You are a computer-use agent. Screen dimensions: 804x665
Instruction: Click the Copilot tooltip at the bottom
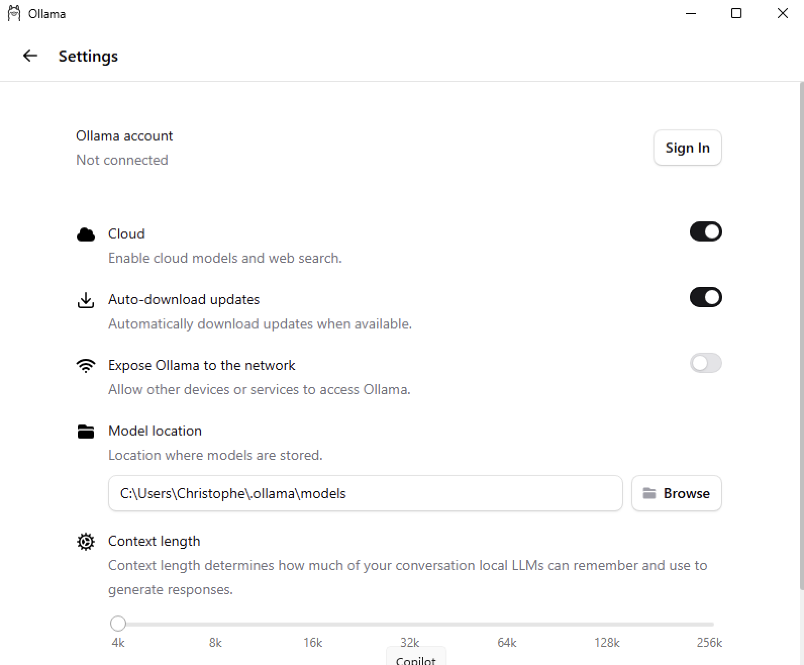coord(416,657)
